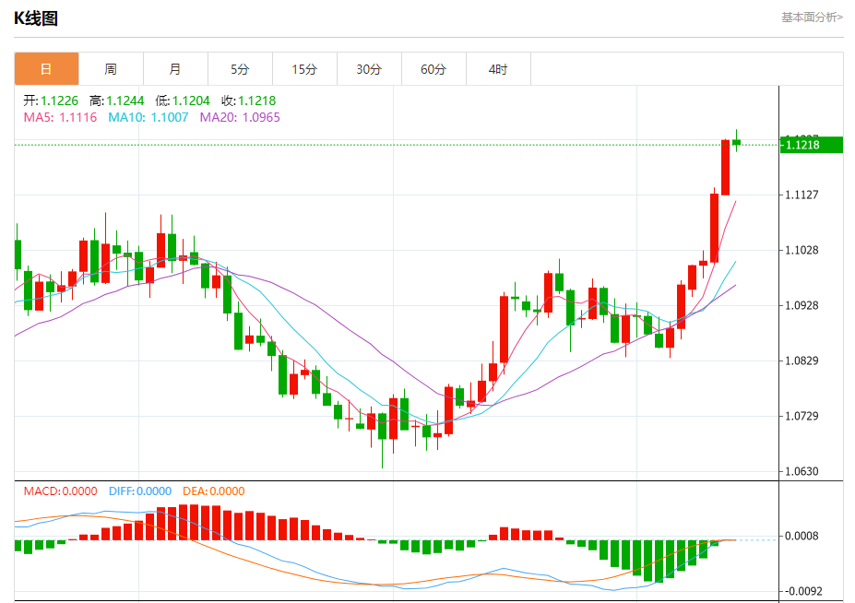Switch to the 月 monthly tab

pyautogui.click(x=175, y=69)
